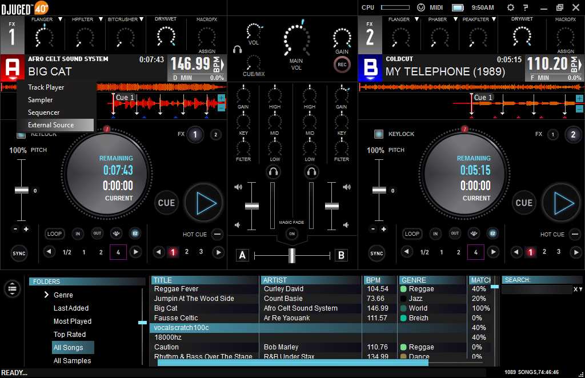Click the crossfader handle

(292, 255)
